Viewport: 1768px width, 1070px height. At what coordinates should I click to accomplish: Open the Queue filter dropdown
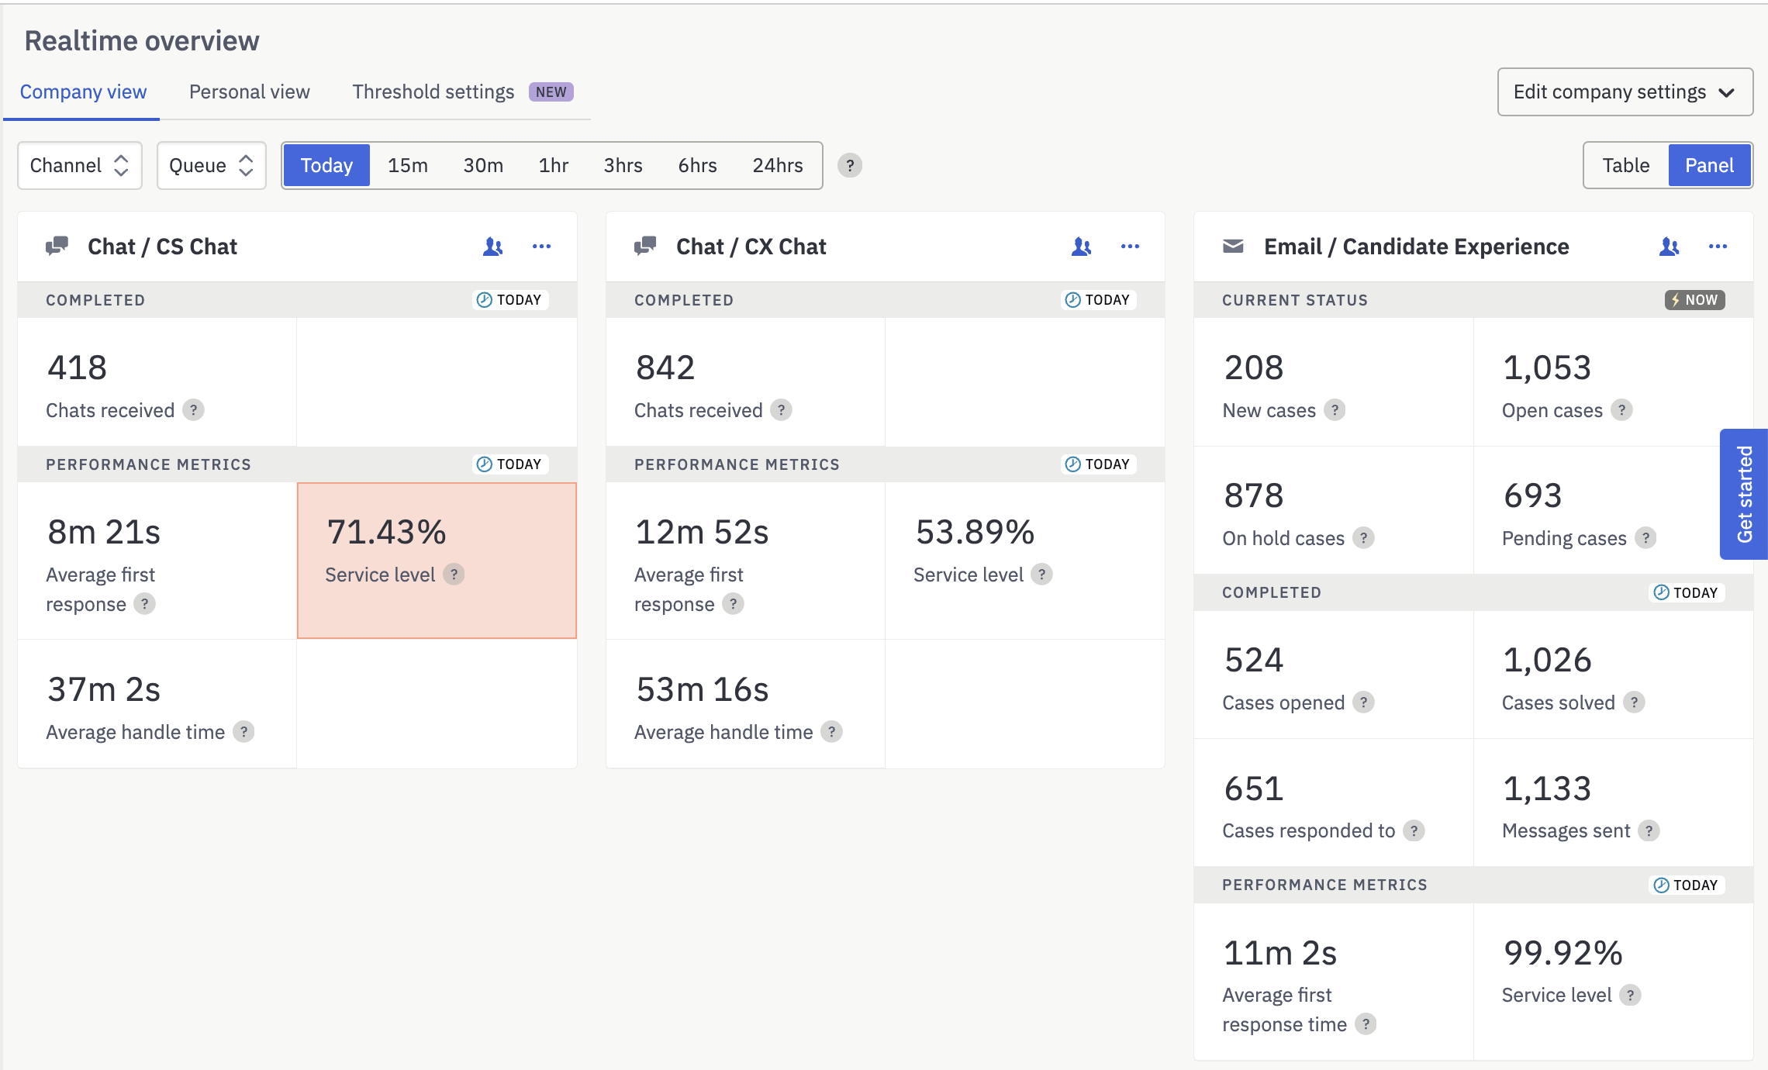coord(212,165)
